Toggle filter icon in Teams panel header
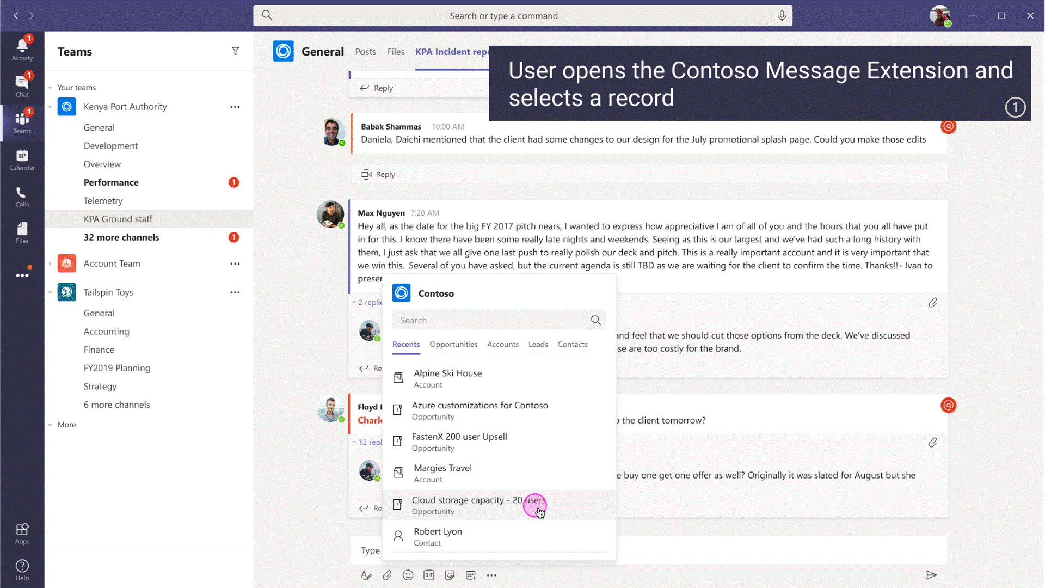Screen dimensions: 1045x588 [236, 51]
